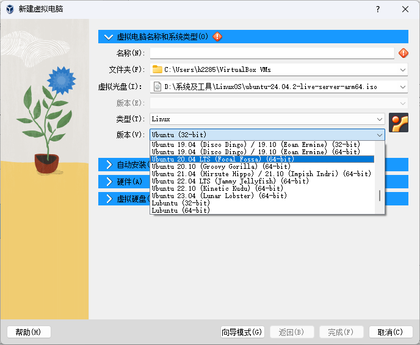This screenshot has height=345, width=420.
Task: Close the new virtual machine dialog
Action: (405, 9)
